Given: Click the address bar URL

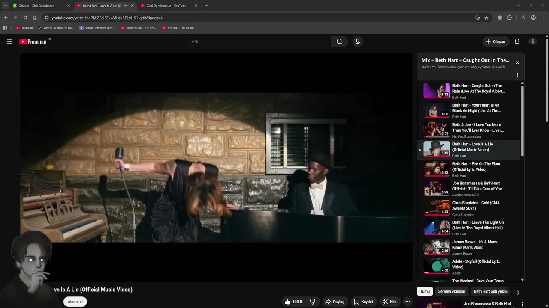Looking at the screenshot, I should 107,18.
